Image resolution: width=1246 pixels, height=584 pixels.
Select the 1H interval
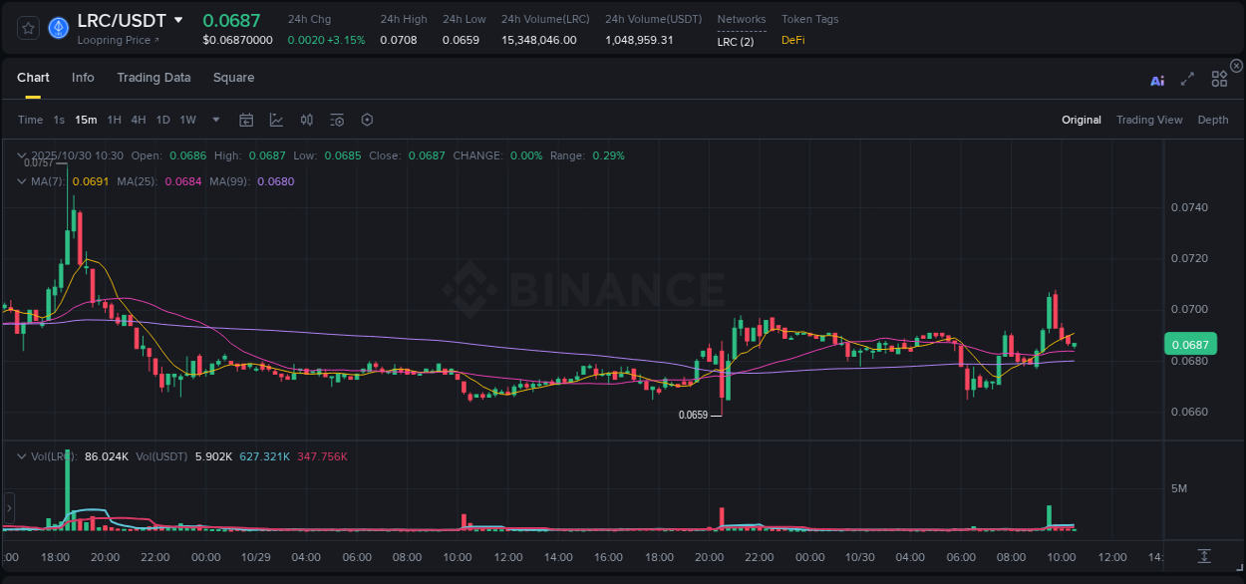113,119
